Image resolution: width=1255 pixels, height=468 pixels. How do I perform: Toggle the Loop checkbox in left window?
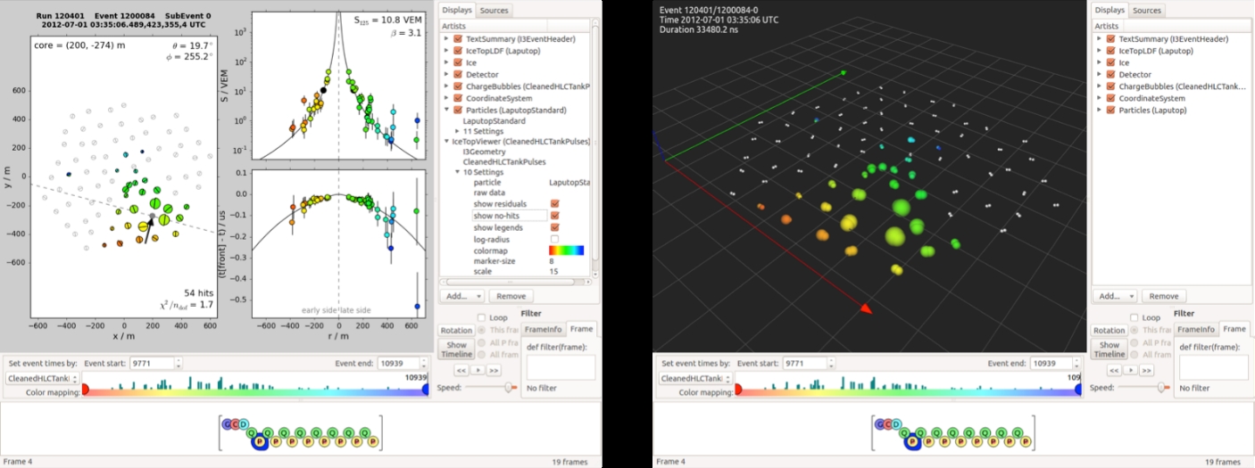click(482, 317)
